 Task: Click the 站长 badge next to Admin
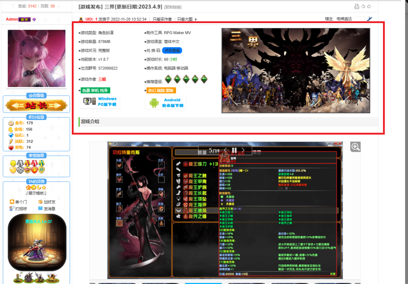[x=25, y=19]
